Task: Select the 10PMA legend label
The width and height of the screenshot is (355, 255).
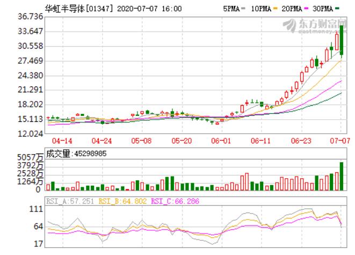Action: 261,9
